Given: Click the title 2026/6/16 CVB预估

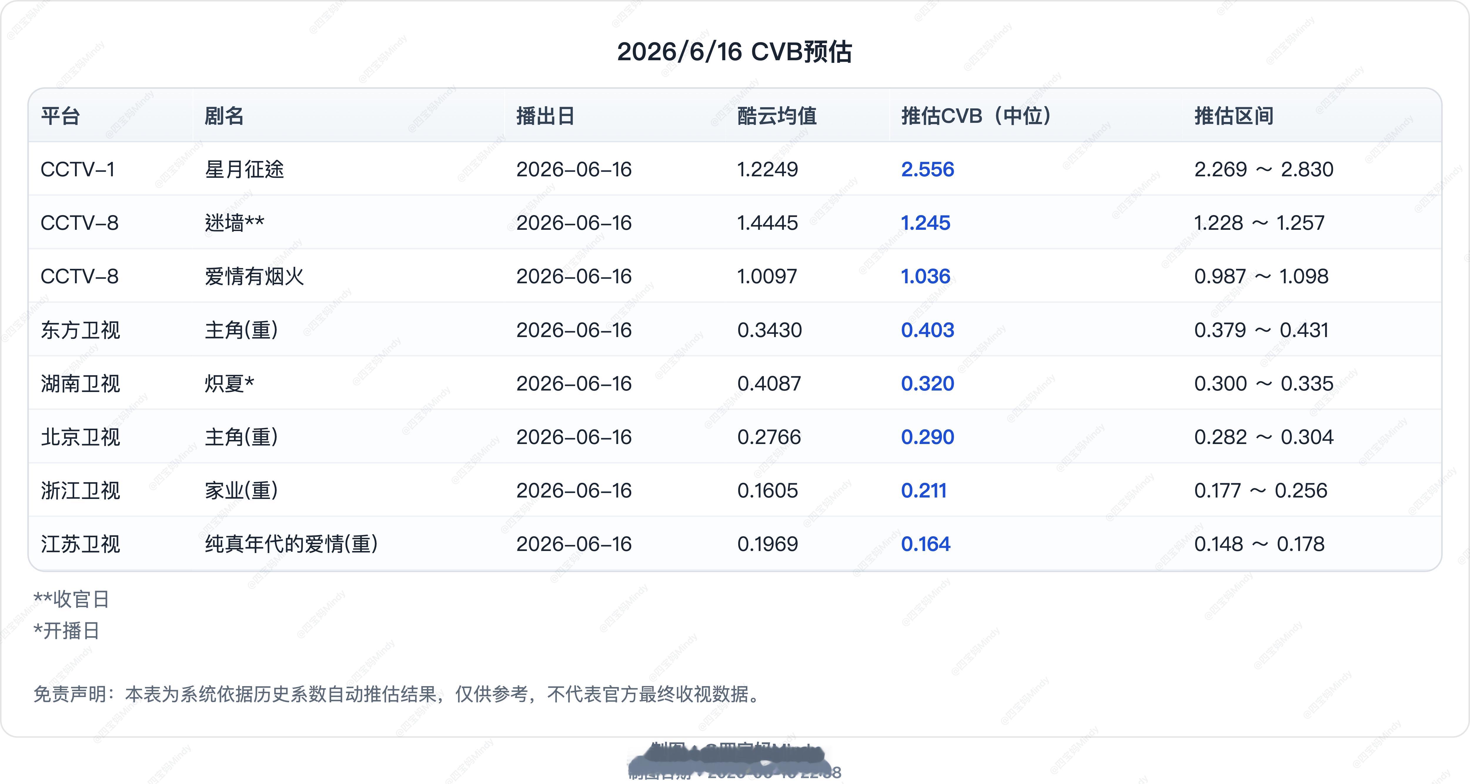Looking at the screenshot, I should (734, 52).
